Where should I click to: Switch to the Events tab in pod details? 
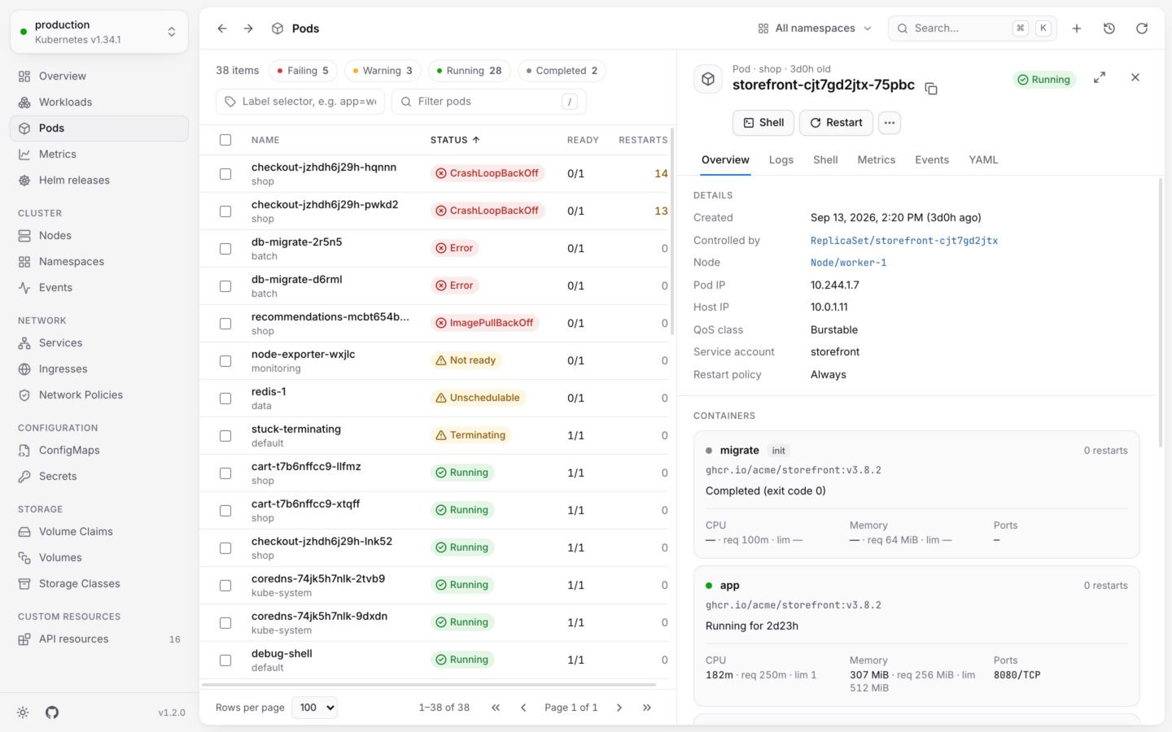point(932,160)
